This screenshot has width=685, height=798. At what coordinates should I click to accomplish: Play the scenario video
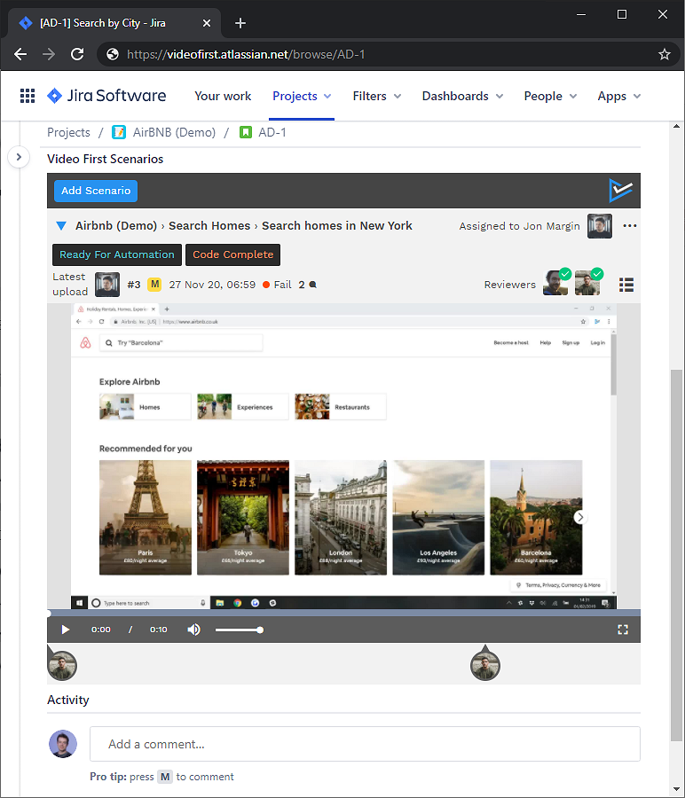pos(66,630)
